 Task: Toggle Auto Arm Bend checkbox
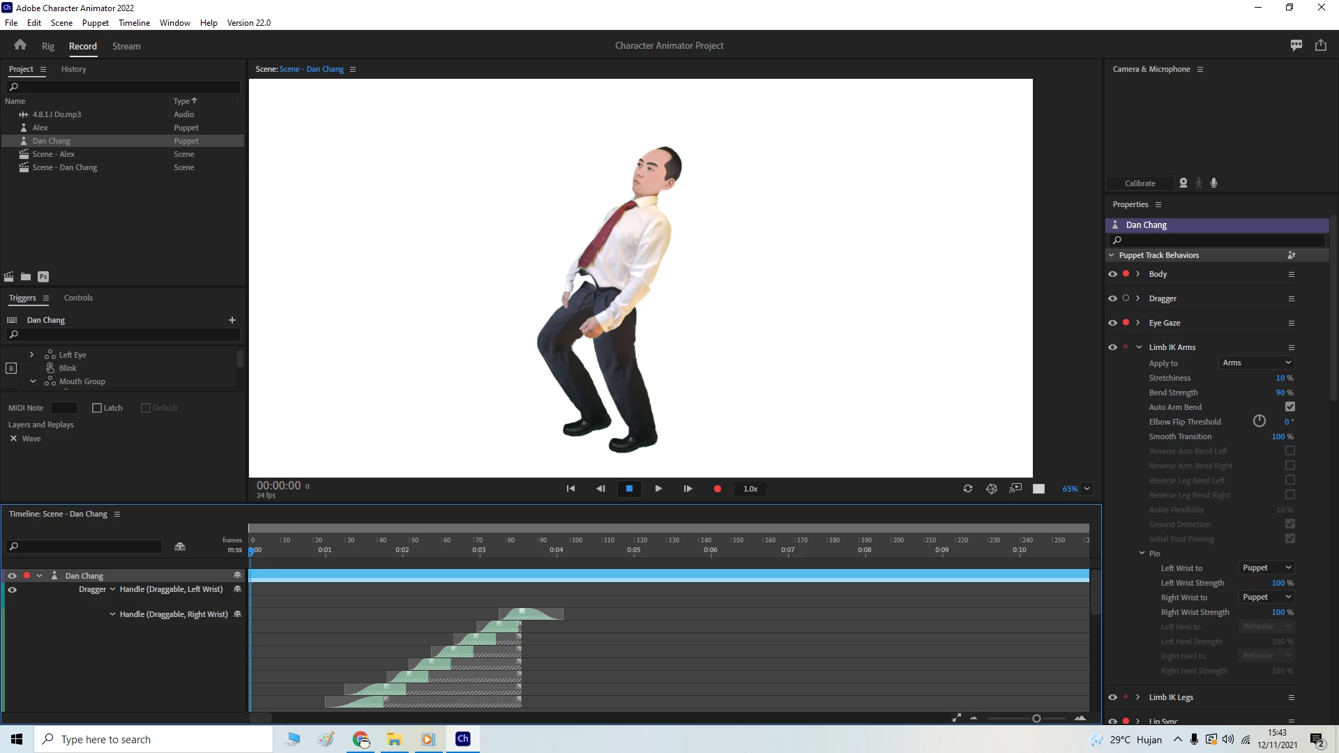coord(1290,407)
